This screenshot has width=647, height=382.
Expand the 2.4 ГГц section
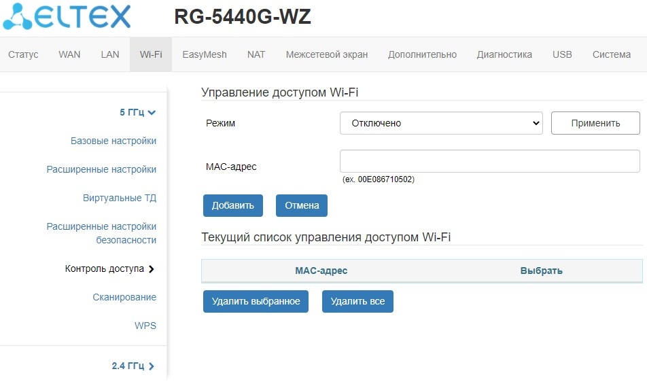(x=133, y=366)
